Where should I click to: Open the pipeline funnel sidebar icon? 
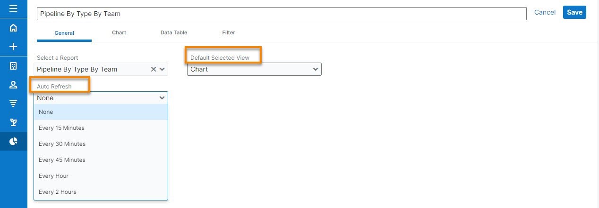click(13, 104)
